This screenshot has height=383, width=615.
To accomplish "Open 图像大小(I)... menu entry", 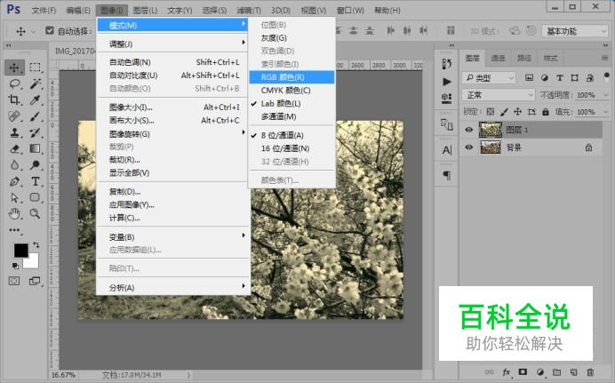I will click(x=173, y=108).
